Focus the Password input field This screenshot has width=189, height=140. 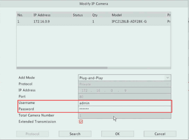tap(124, 109)
